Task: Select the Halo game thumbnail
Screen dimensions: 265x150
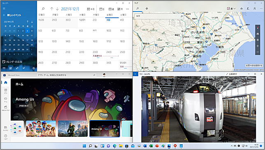Action: coord(73,129)
